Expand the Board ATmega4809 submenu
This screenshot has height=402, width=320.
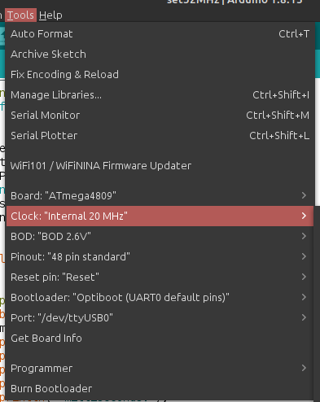pyautogui.click(x=160, y=195)
